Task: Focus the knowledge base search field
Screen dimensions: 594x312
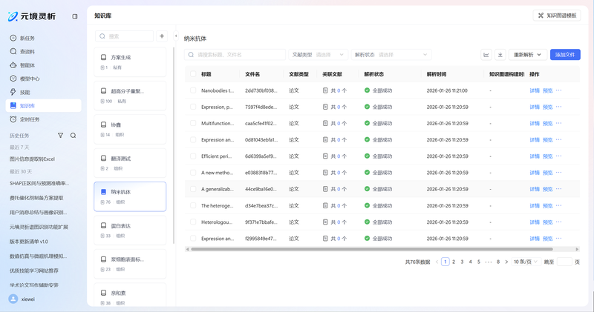Action: coord(124,36)
